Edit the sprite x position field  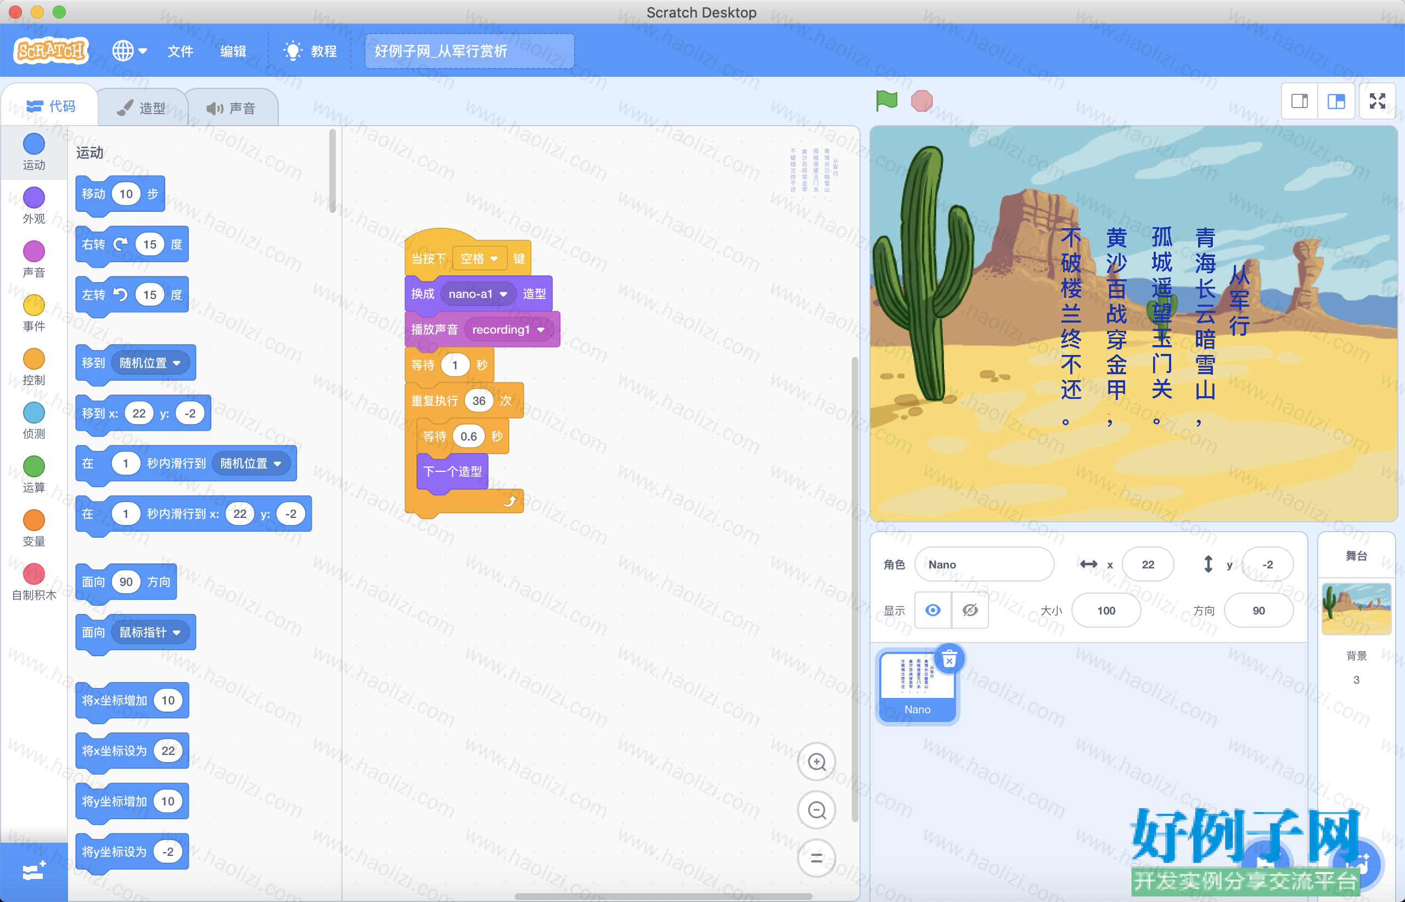1148,564
